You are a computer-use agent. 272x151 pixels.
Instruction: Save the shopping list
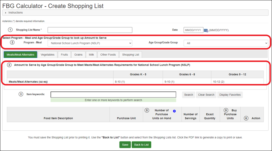pos(125,145)
